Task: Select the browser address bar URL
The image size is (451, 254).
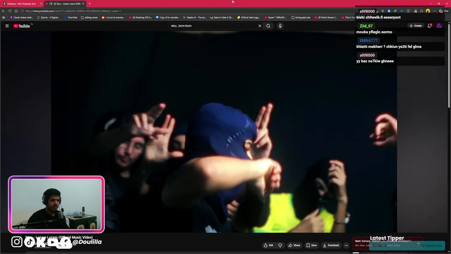Action: click(x=73, y=11)
